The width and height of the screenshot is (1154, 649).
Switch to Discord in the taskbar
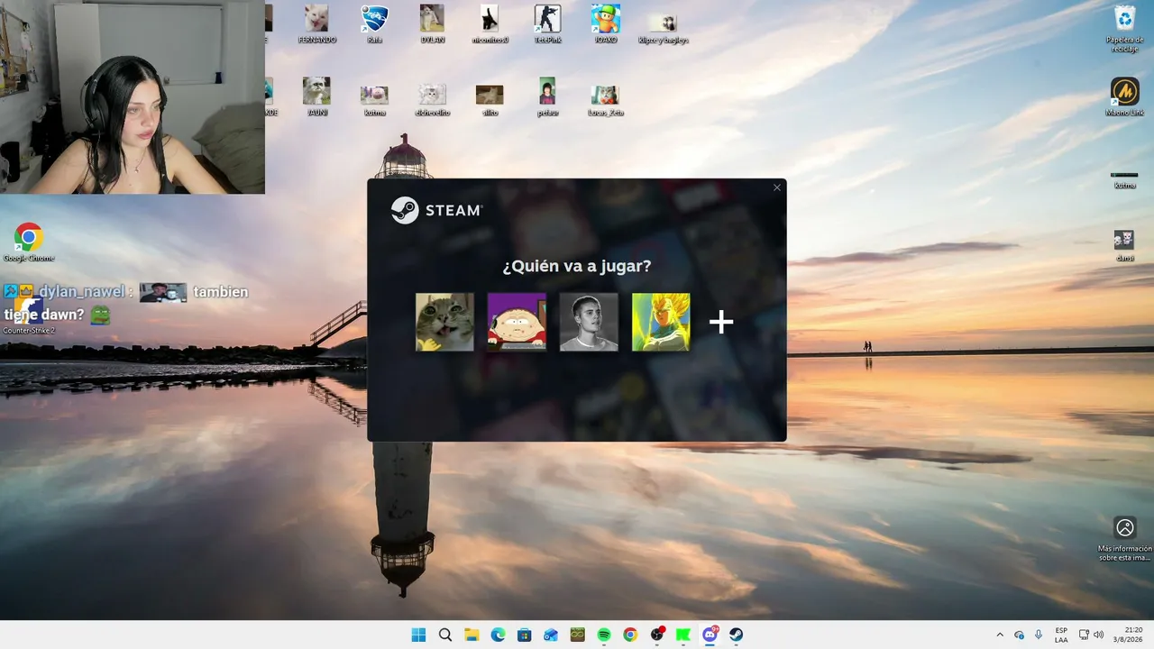click(x=710, y=635)
